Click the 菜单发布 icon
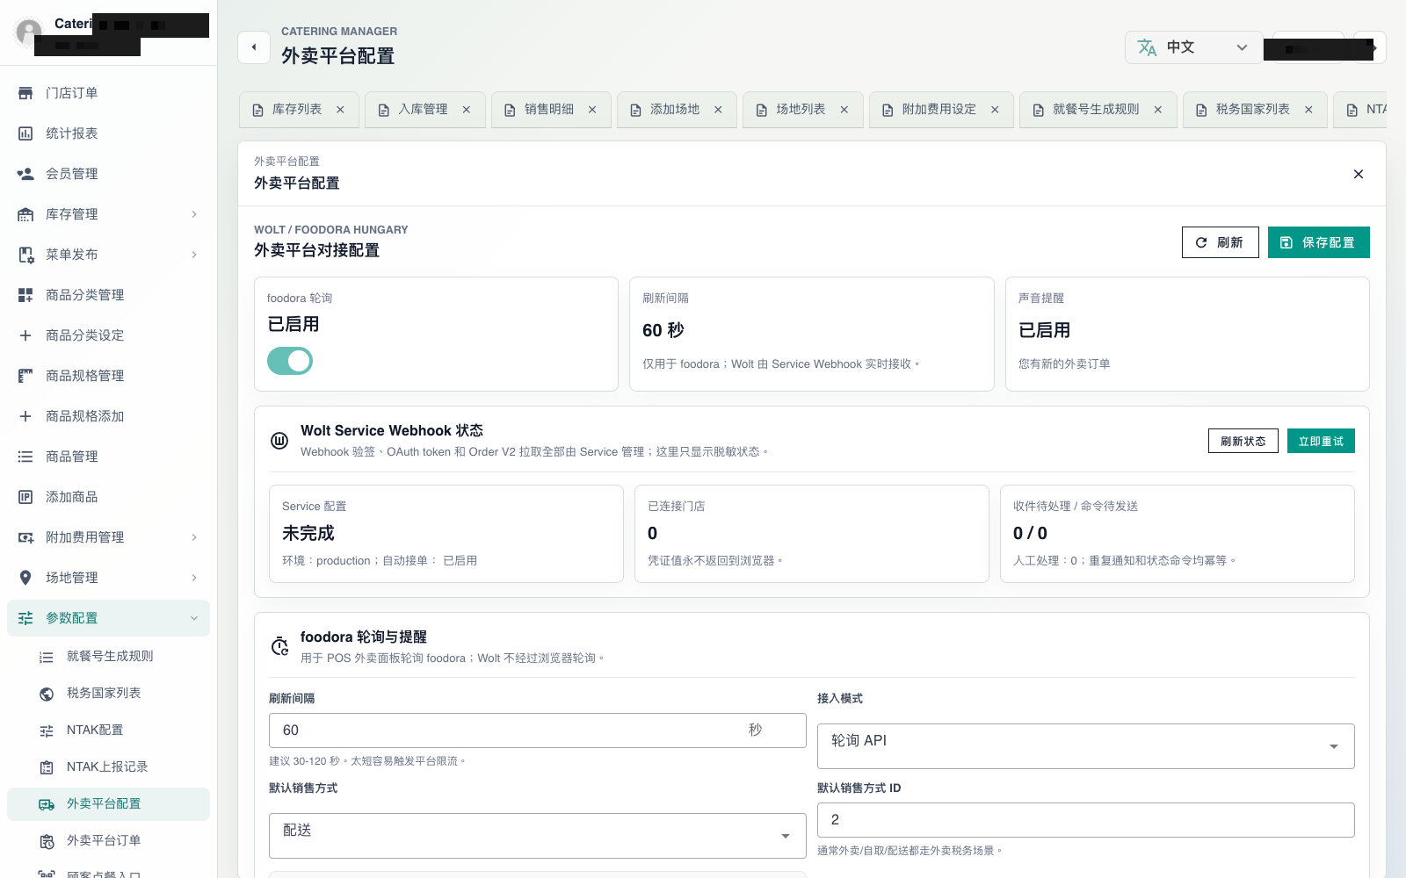The width and height of the screenshot is (1406, 878). [25, 255]
